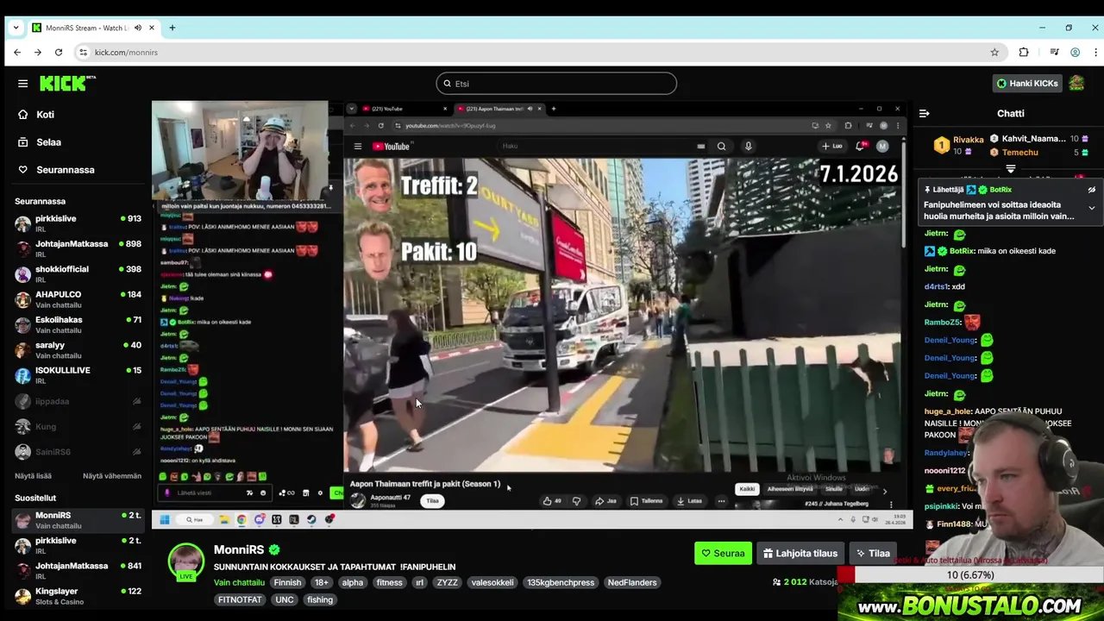The width and height of the screenshot is (1104, 621).
Task: Open browser extensions puzzle icon
Action: 1024,53
